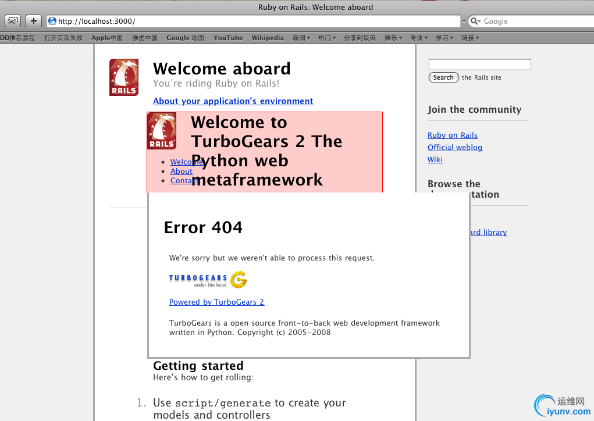Click the TurboGears gear logo
The image size is (594, 421).
click(x=239, y=280)
